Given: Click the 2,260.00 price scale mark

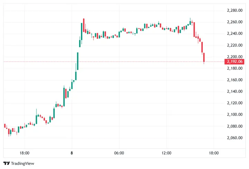Looking at the screenshot, I should pyautogui.click(x=235, y=22).
